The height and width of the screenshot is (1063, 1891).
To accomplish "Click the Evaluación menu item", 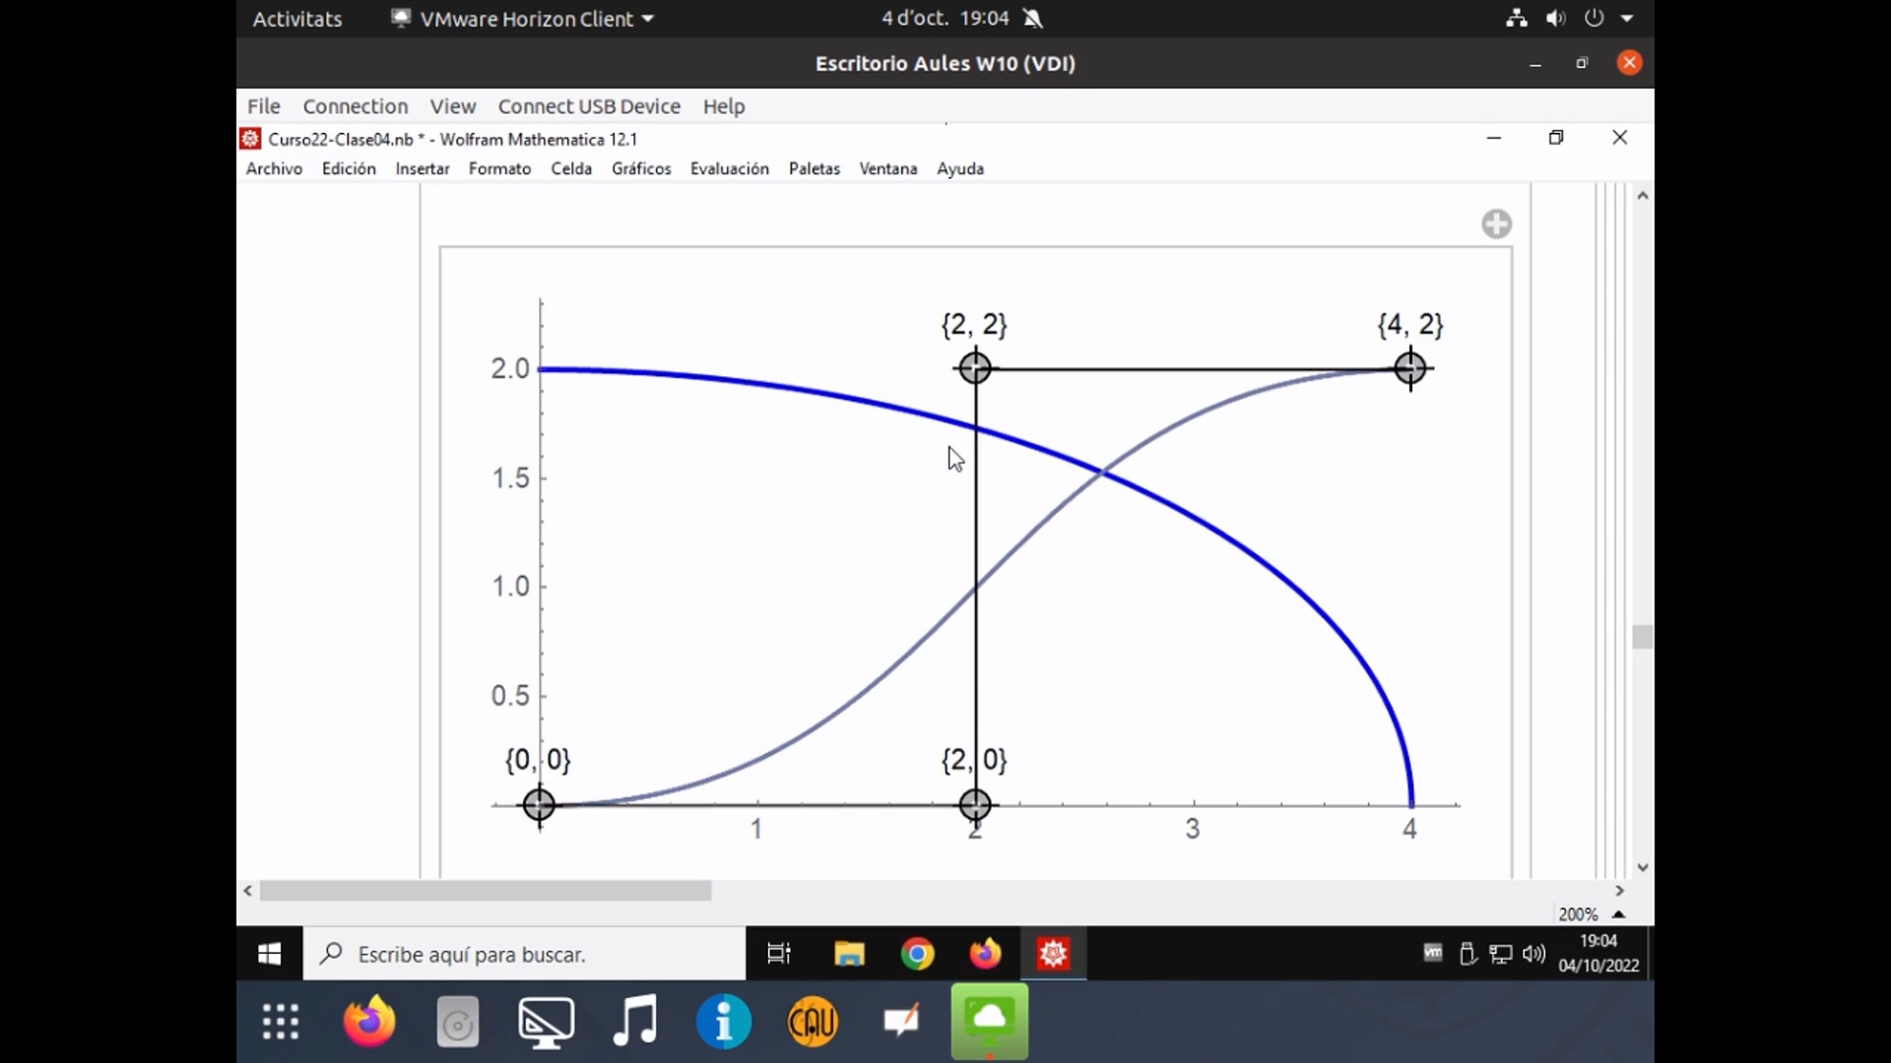I will pos(729,167).
